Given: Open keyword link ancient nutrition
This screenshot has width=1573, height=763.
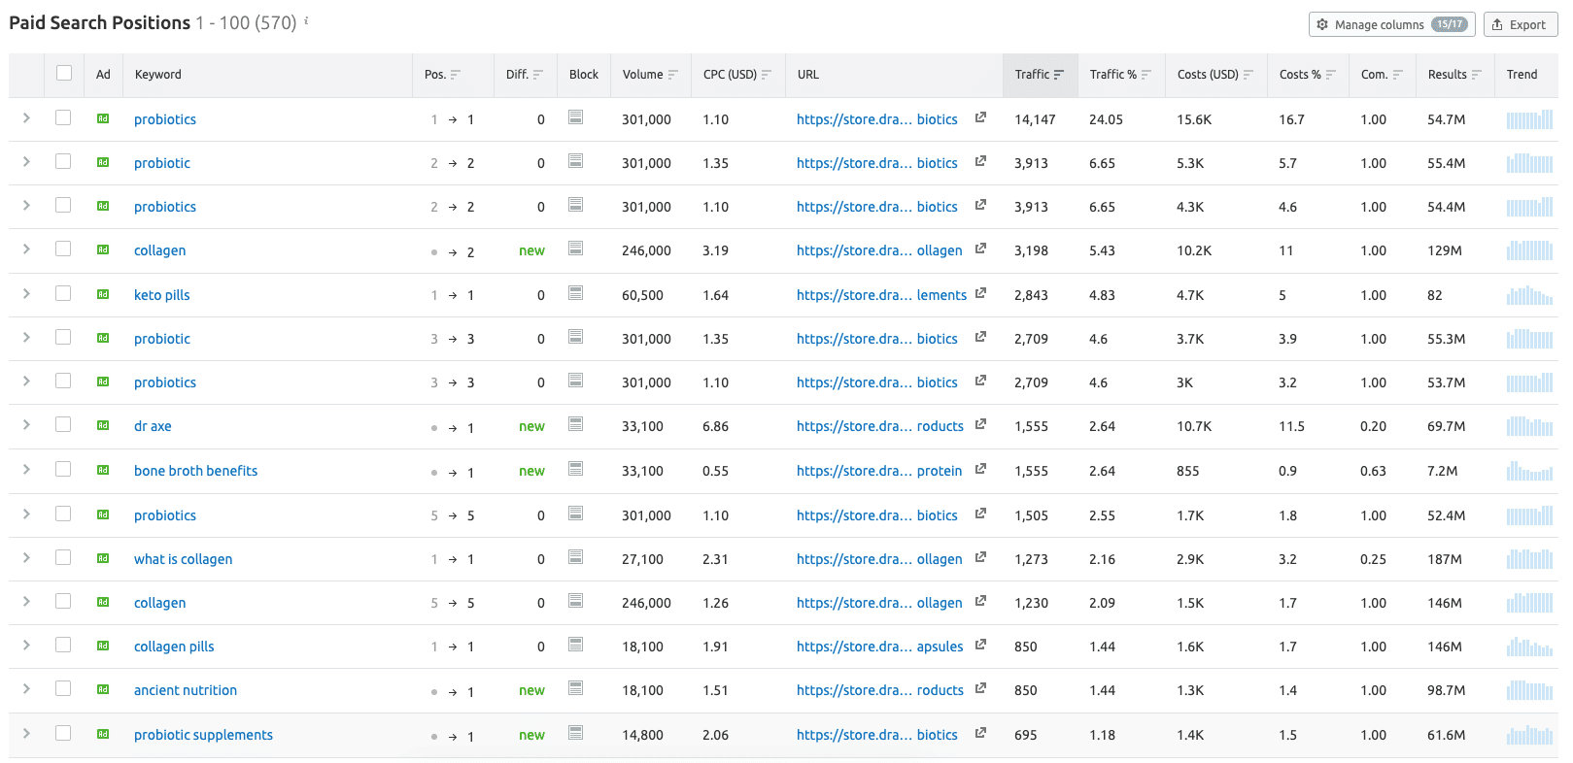Looking at the screenshot, I should 186,690.
